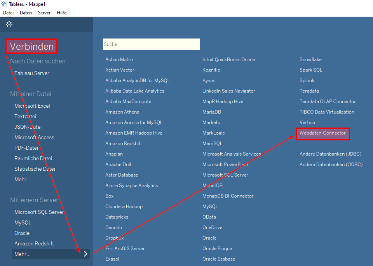Pick the Kyvos connector
This screenshot has width=373, height=266.
click(x=209, y=80)
